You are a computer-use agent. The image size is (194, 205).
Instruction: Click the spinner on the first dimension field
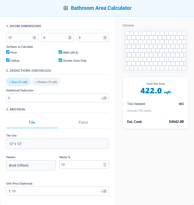(x=34, y=38)
